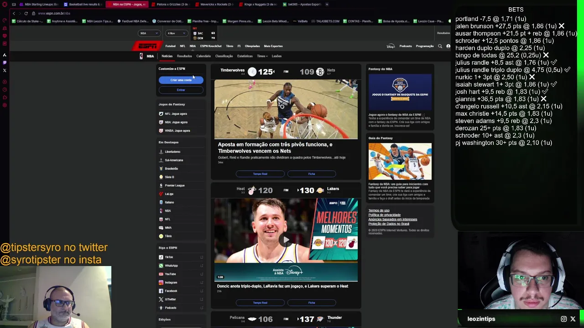The height and width of the screenshot is (328, 584).
Task: Click Tempo Real under Timberwolves vs Nets
Action: (260, 174)
